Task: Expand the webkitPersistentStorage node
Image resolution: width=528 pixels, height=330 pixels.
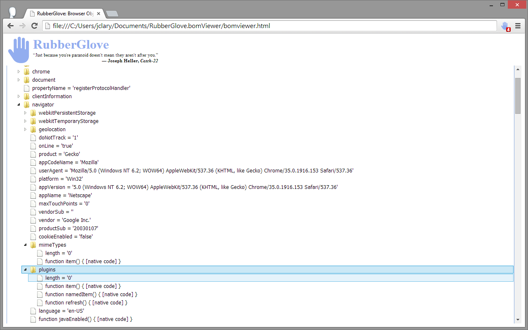Action: 25,113
